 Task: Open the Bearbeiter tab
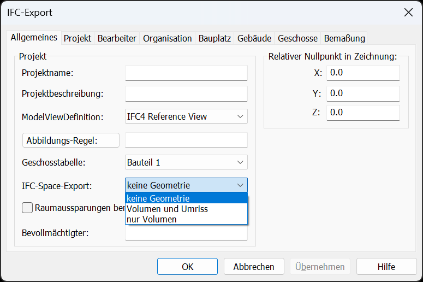pos(117,38)
